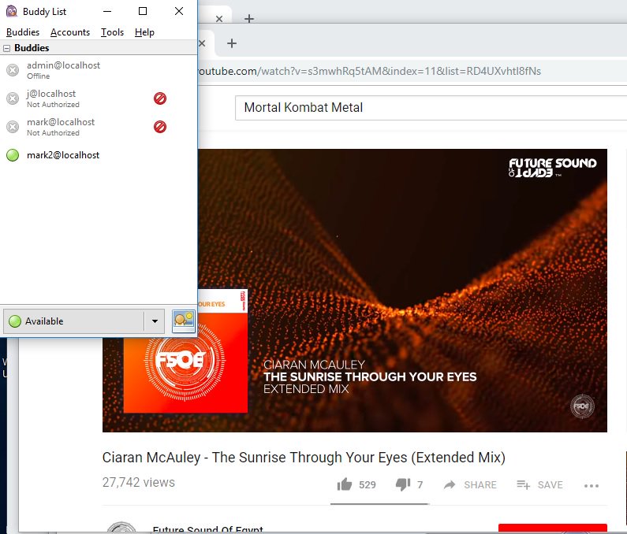The width and height of the screenshot is (627, 534).
Task: Open the Buddies menu in Pidgin
Action: 23,32
